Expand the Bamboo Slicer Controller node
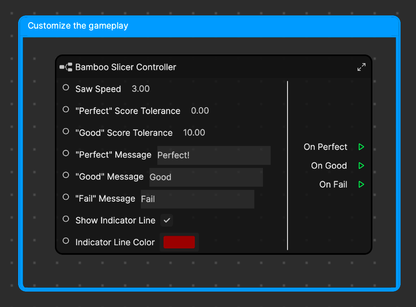This screenshot has width=416, height=307. coord(362,67)
